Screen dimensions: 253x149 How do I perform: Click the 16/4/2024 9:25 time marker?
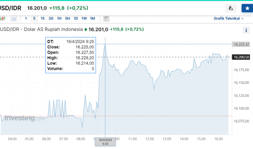(x=105, y=142)
